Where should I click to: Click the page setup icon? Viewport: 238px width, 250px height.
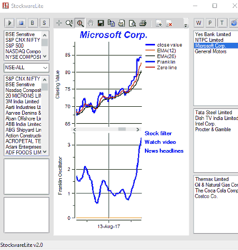click(x=122, y=23)
